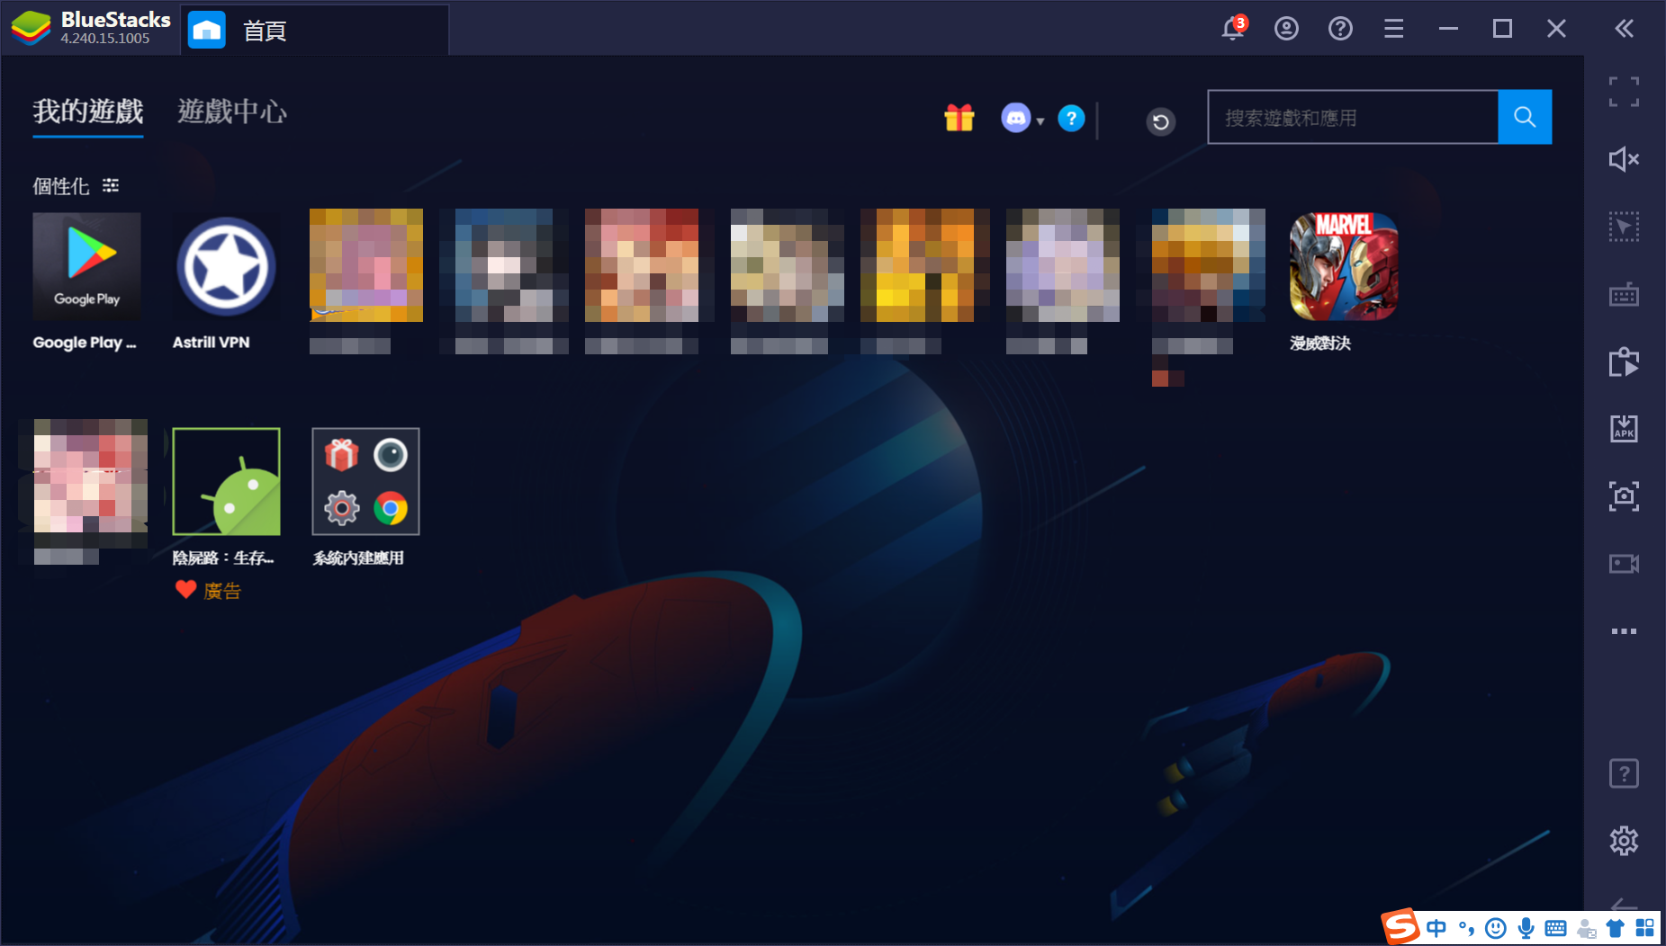Expand the Discord dropdown arrow

[1040, 121]
